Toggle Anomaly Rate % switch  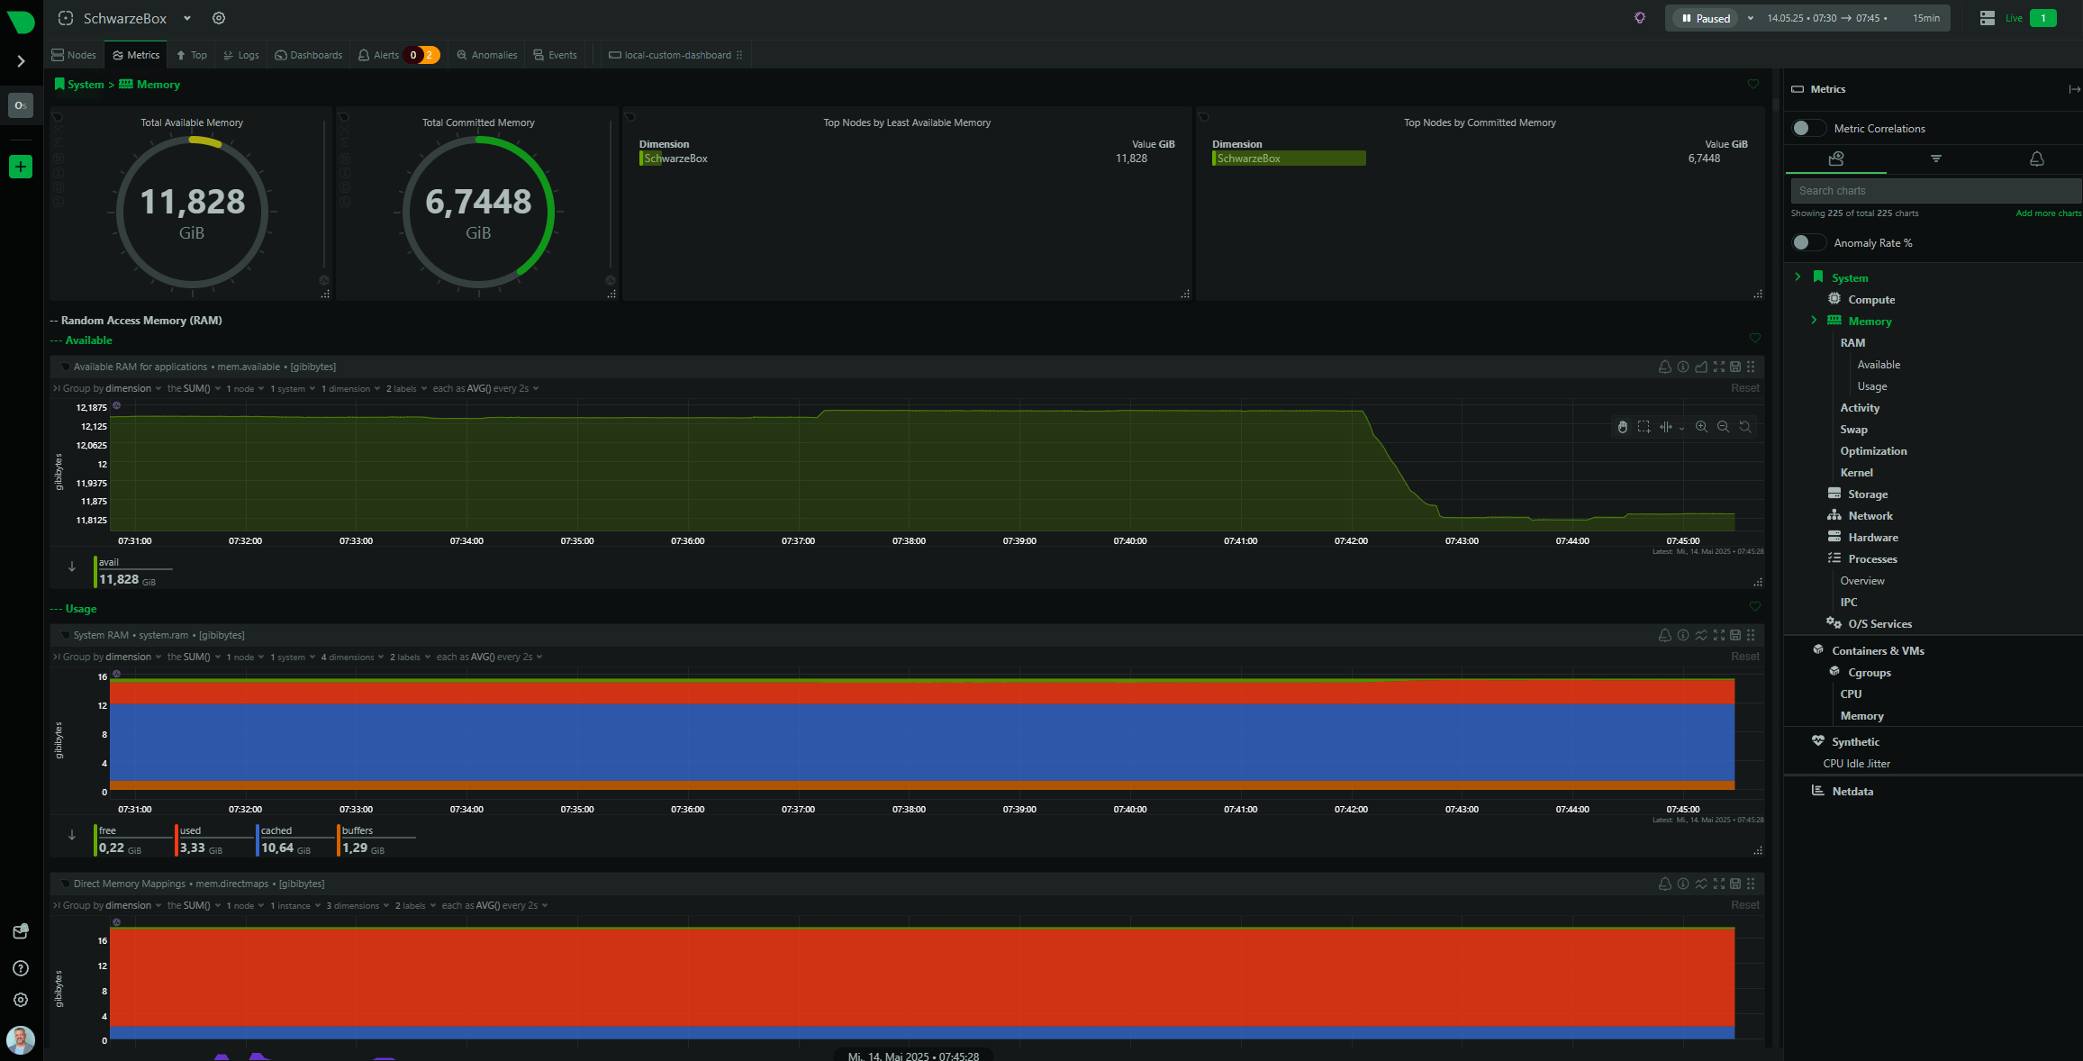click(x=1808, y=242)
